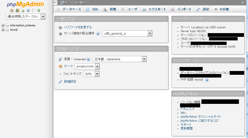Open the blue help documentation icon in the sidebar

coord(28,11)
